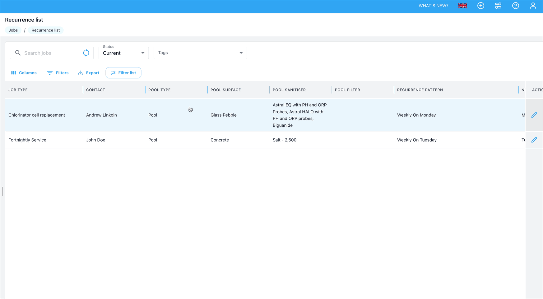Image resolution: width=543 pixels, height=299 pixels.
Task: Sort by Pool Filter column header
Action: 347,90
